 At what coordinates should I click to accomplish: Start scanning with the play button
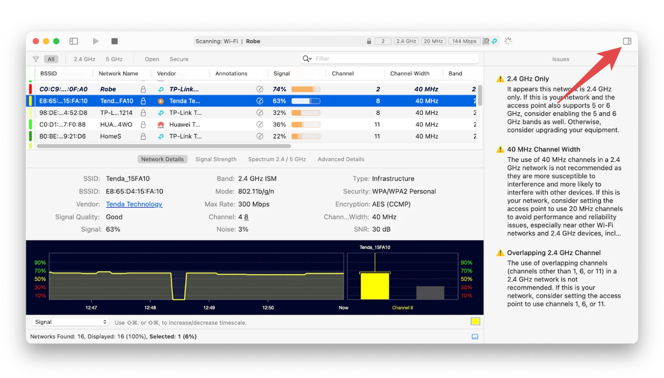click(x=96, y=41)
